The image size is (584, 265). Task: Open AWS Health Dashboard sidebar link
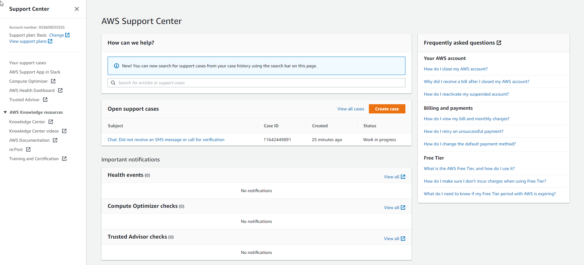(32, 90)
